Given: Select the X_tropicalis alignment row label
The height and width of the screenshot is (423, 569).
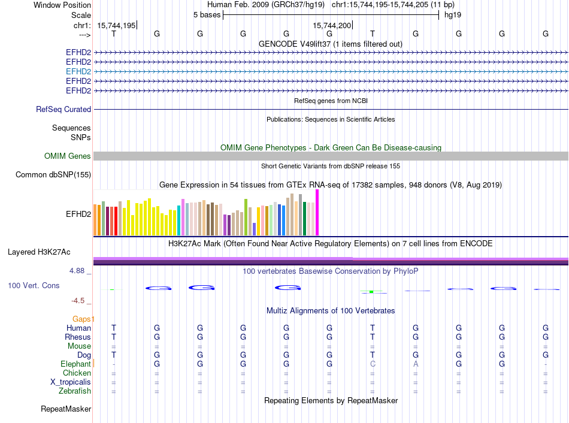Looking at the screenshot, I should 71,382.
